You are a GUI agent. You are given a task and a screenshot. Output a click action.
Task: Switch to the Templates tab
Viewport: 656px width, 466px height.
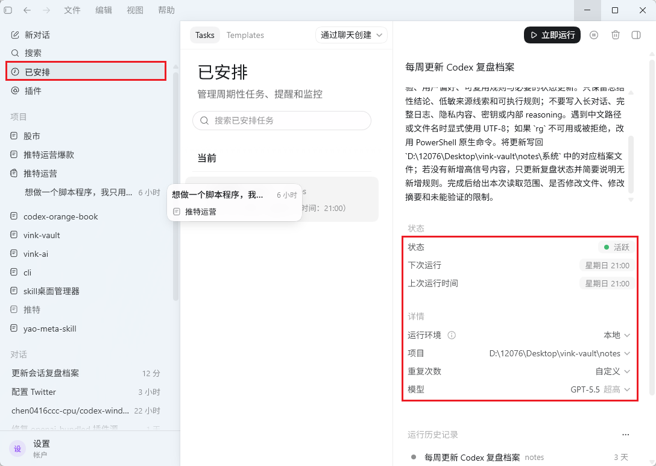coord(245,35)
